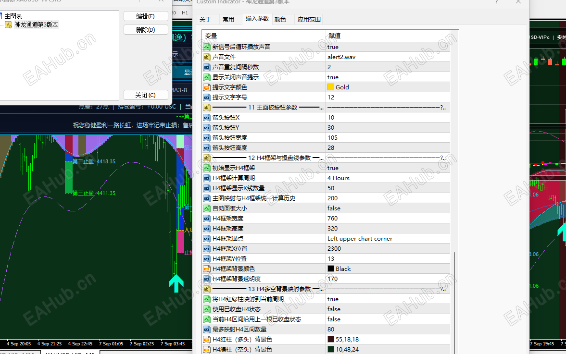
Task: Click the 删除(D) button
Action: [146, 30]
